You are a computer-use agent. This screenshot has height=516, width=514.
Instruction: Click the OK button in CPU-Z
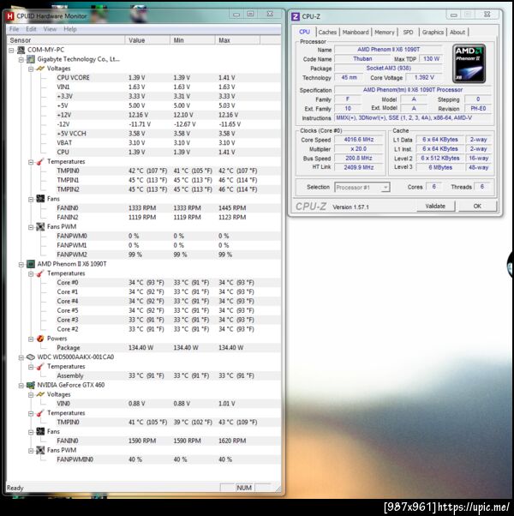(477, 207)
